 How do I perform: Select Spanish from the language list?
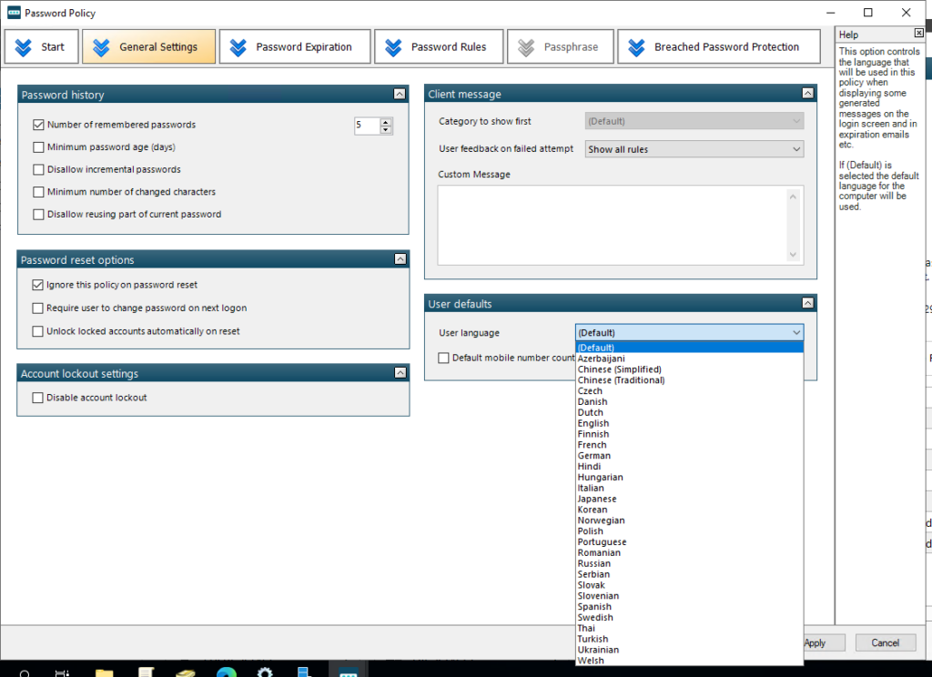pos(690,607)
